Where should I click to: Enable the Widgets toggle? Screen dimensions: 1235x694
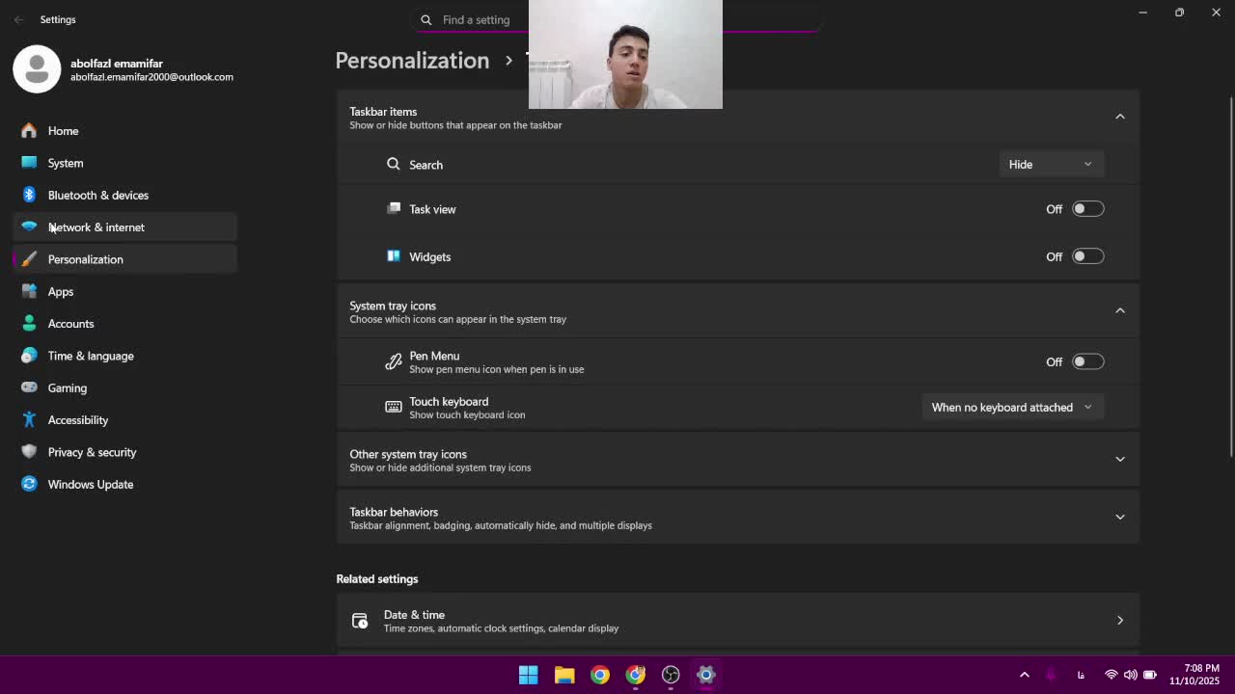click(x=1087, y=256)
